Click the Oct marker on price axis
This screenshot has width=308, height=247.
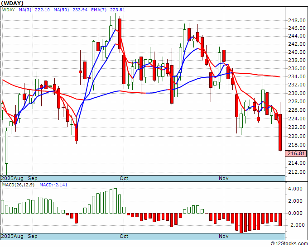(x=124, y=178)
